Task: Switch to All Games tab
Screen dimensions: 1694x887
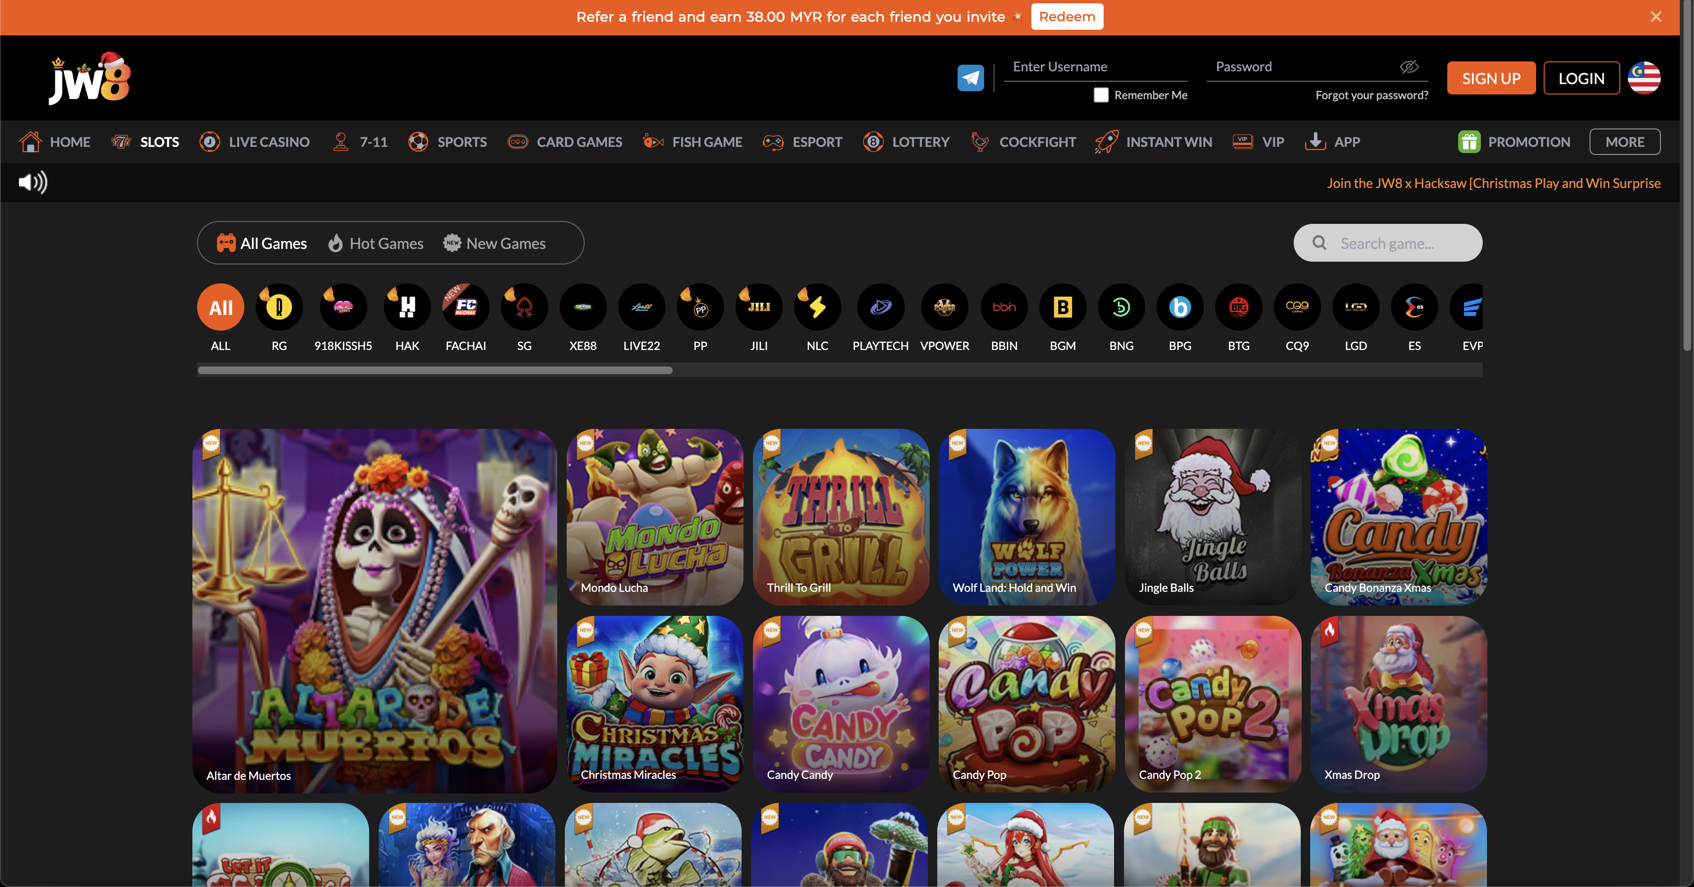Action: (262, 243)
